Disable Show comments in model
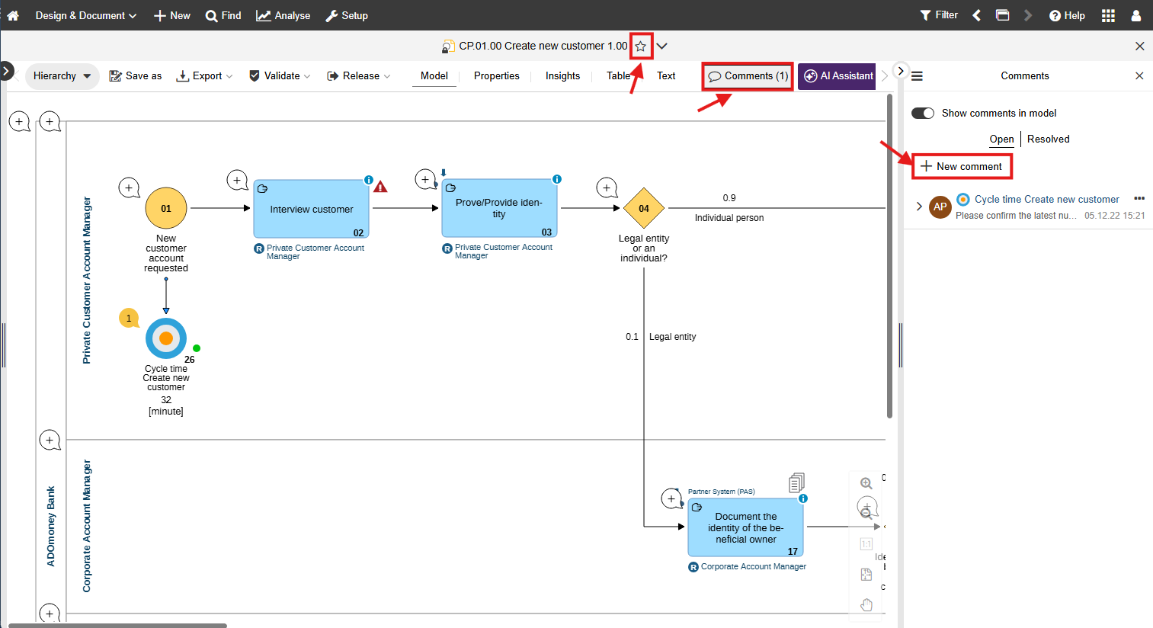This screenshot has width=1153, height=628. (x=922, y=112)
